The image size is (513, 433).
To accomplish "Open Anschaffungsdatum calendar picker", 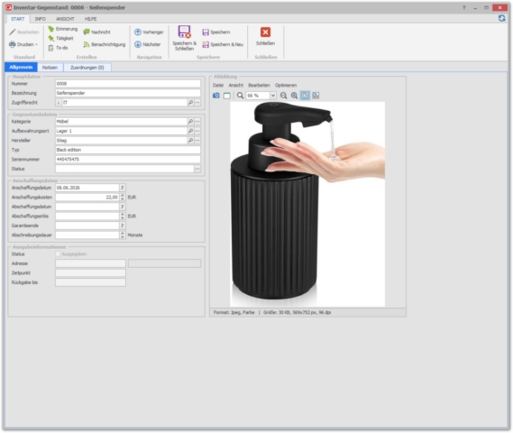I will coord(123,188).
